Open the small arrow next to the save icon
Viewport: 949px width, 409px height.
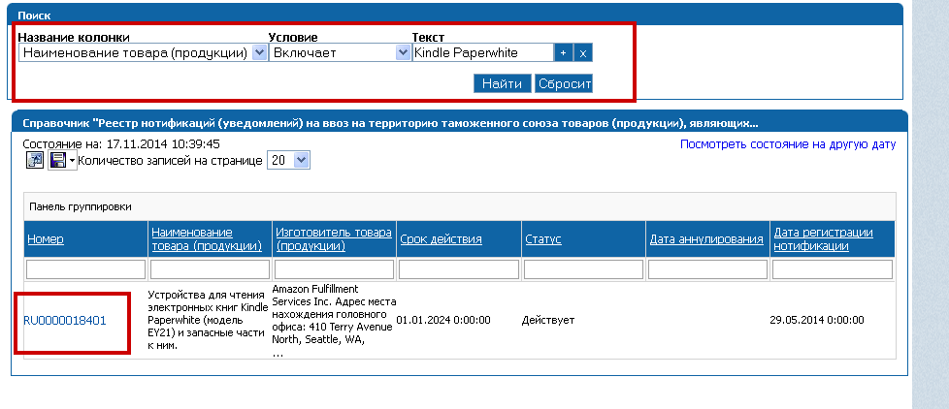72,161
